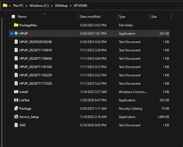
Task: Navigate to Windows (C:) in breadcrumb
Action: 39,6
